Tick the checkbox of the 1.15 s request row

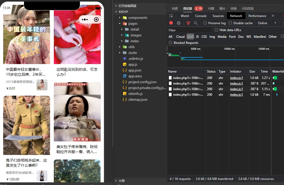tap(170, 89)
